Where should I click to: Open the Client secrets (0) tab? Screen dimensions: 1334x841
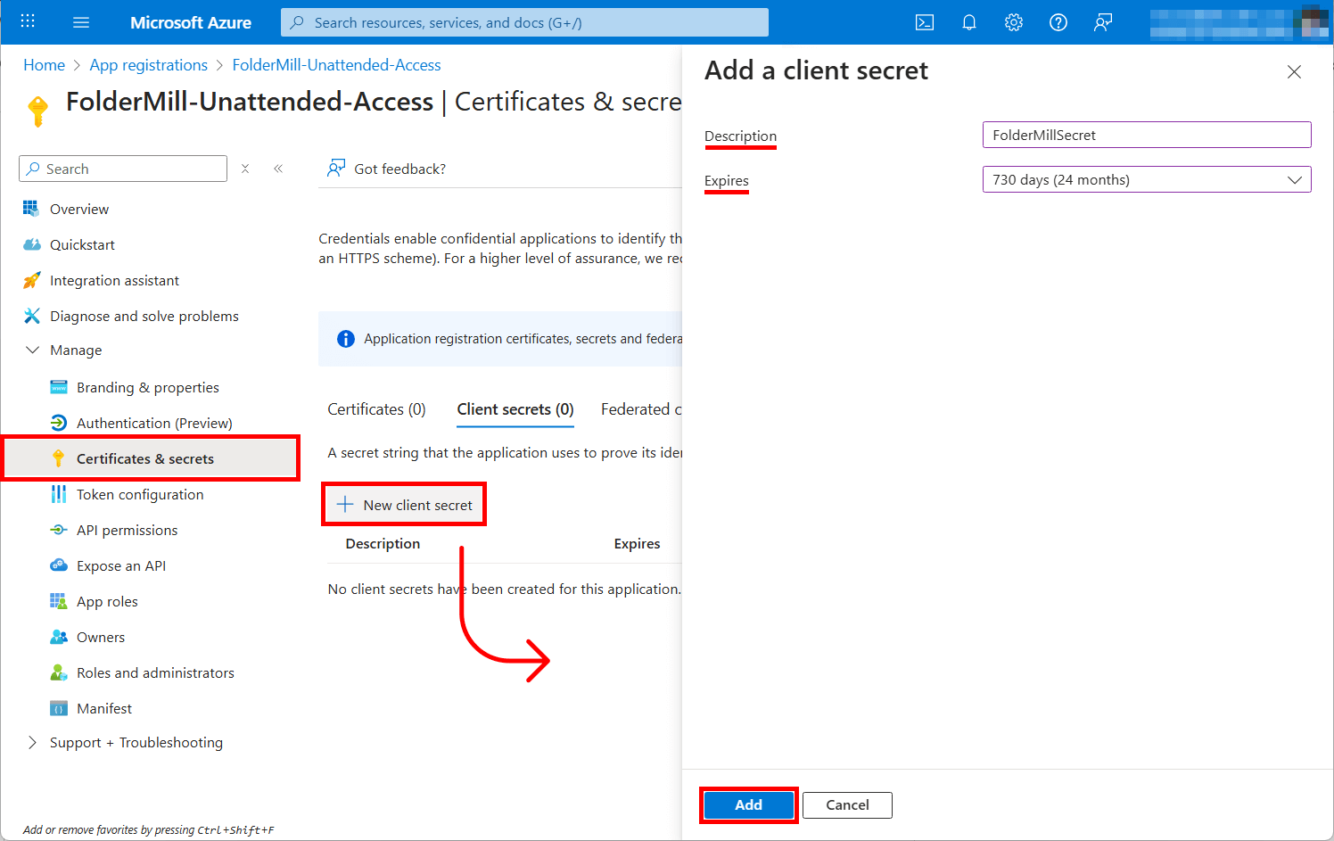[x=515, y=408]
